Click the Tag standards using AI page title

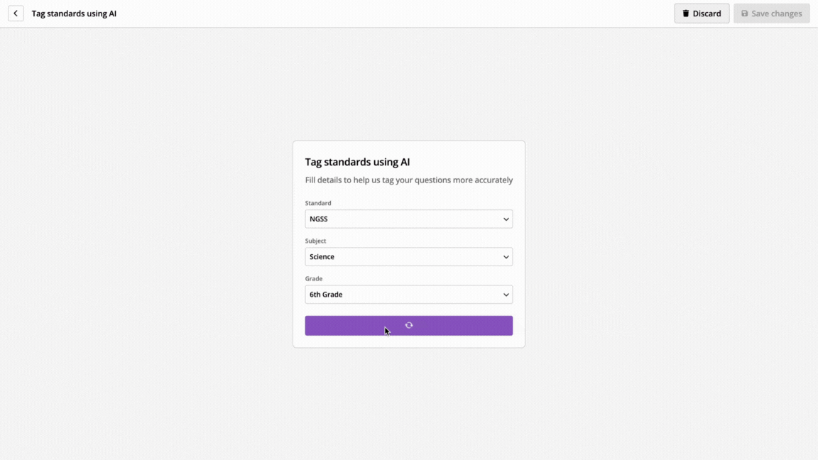click(74, 13)
